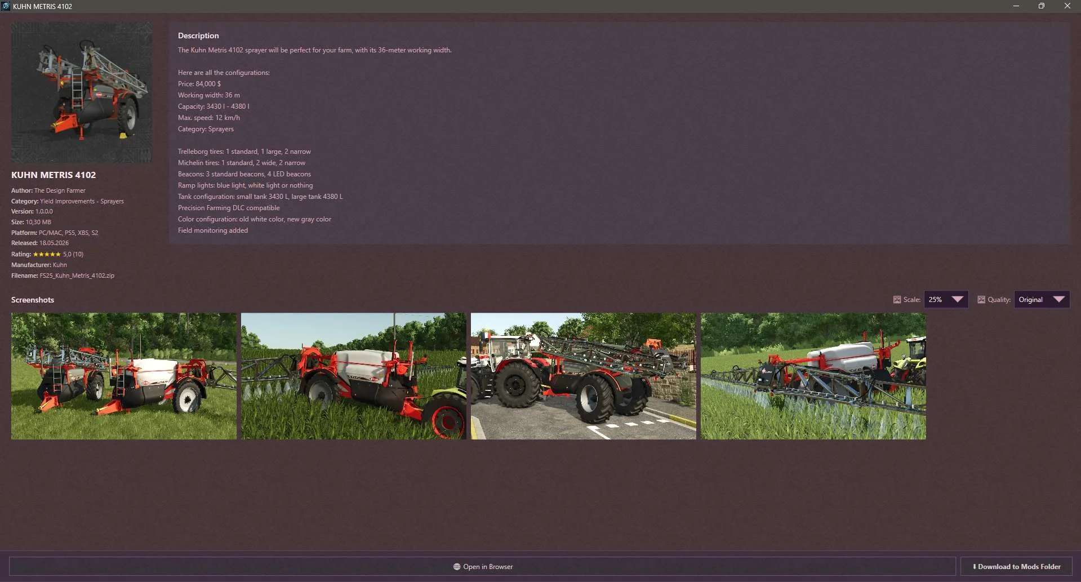Open screenshot of two sprayers on grass
Image resolution: width=1081 pixels, height=582 pixels.
(x=124, y=376)
